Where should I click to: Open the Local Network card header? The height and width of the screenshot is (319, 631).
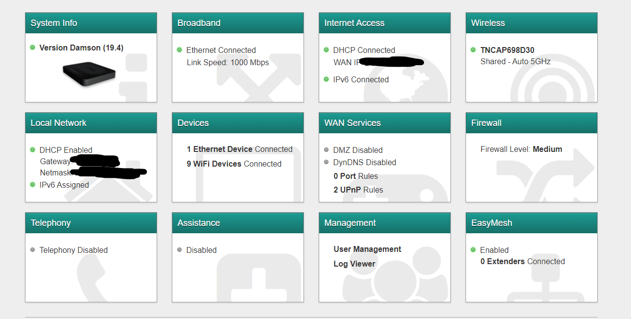tap(91, 123)
